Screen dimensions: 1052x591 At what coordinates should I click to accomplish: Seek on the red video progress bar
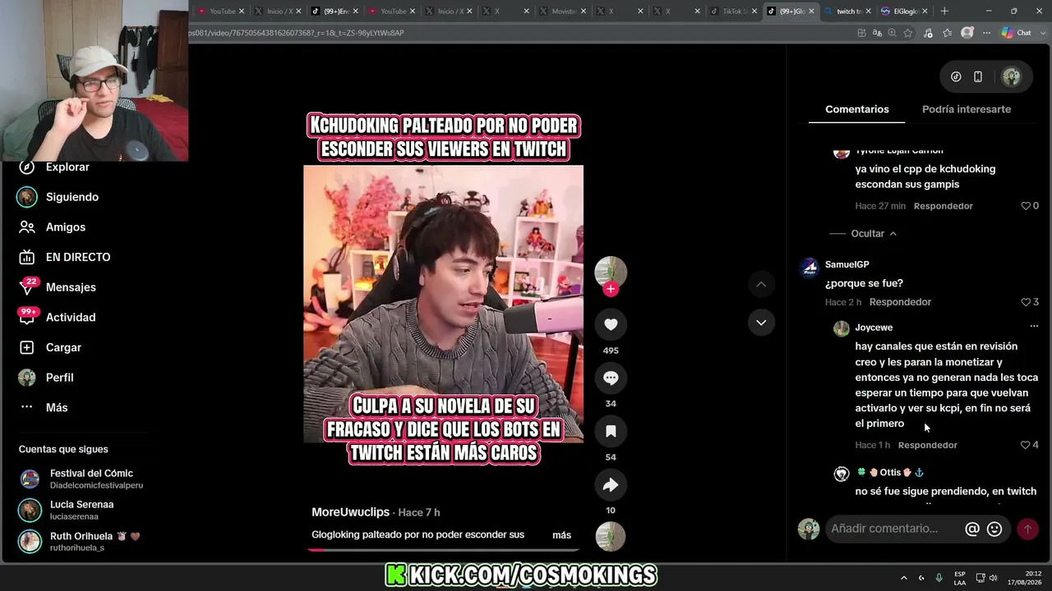443,550
